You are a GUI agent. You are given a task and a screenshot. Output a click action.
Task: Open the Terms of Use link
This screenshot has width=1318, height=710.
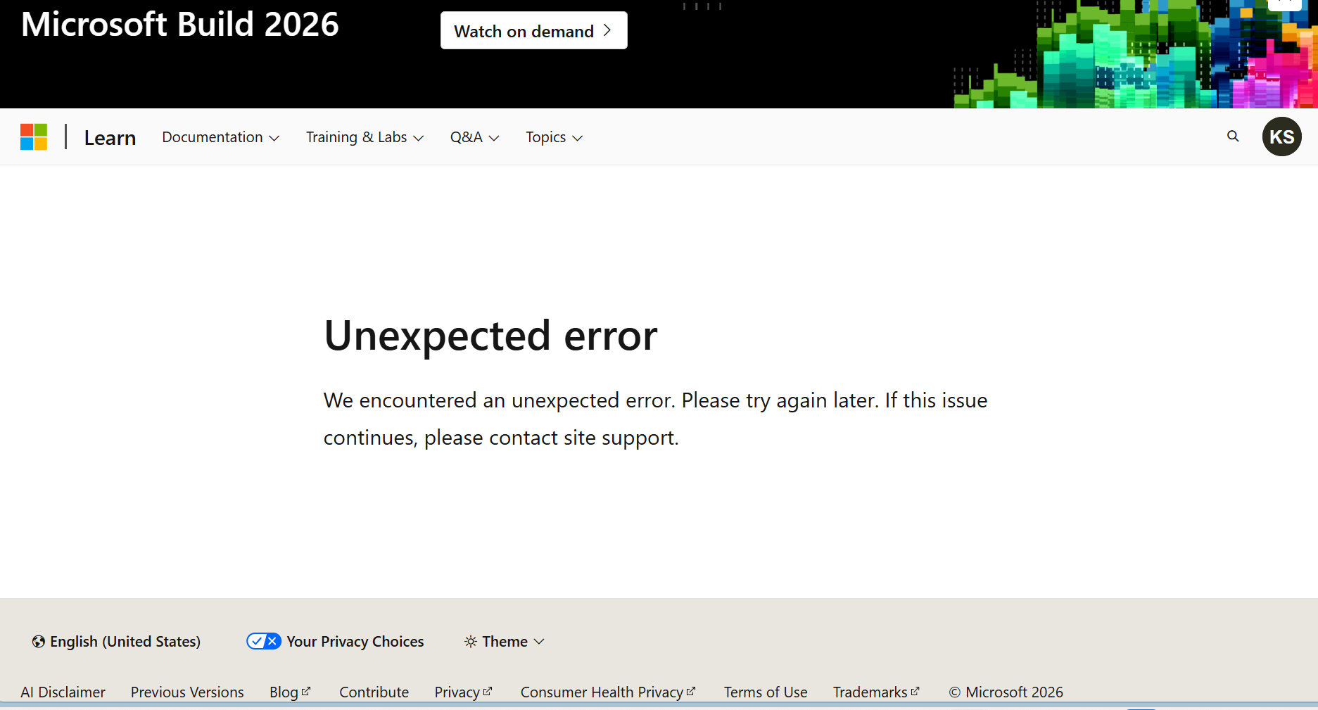(766, 692)
